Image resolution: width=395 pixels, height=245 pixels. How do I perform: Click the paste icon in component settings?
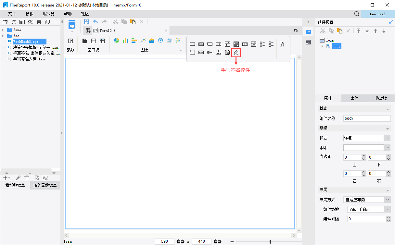[x=340, y=31]
